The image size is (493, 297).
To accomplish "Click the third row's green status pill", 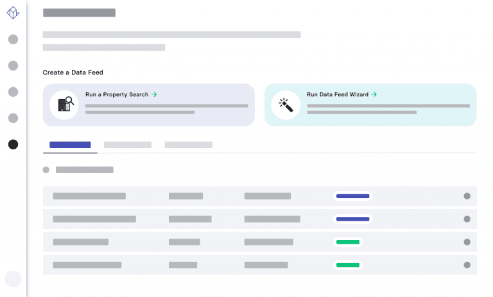I will click(x=348, y=242).
